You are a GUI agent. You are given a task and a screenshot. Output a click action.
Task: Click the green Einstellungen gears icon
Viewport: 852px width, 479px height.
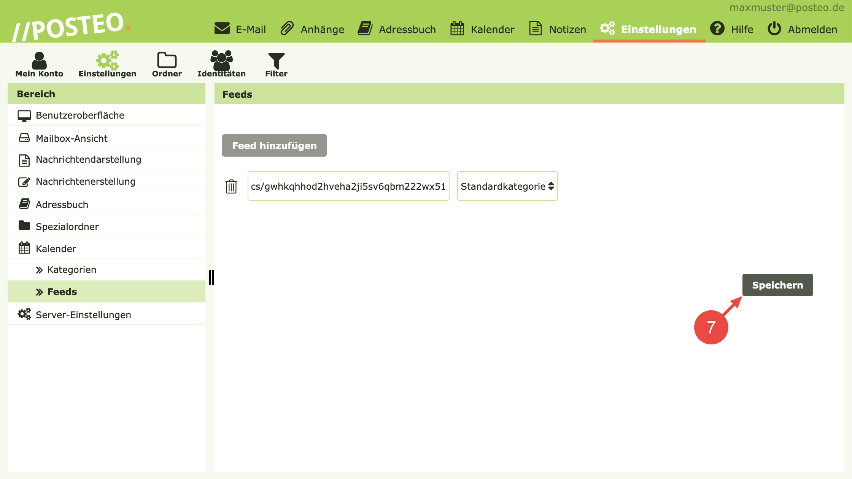point(107,60)
